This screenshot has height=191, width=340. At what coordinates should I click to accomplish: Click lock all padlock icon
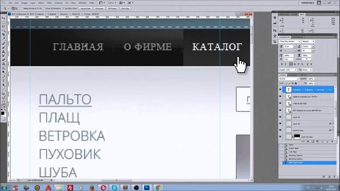point(296,83)
